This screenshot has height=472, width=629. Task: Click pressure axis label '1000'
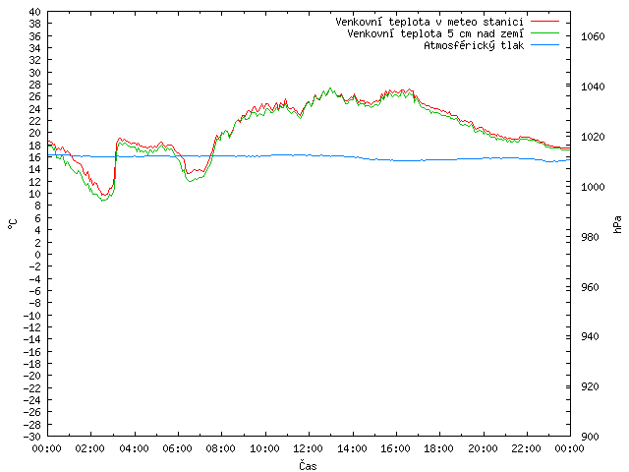[x=593, y=187]
